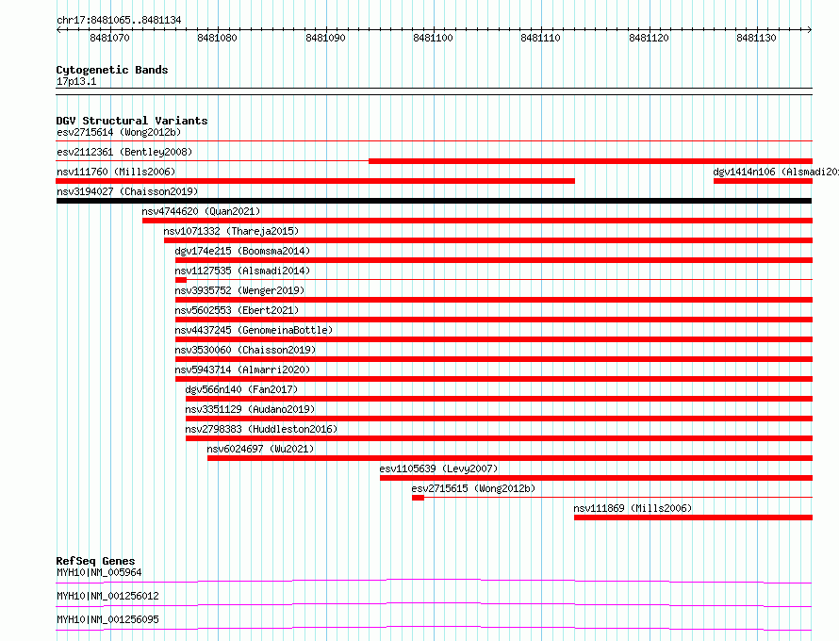Open nsv1071332 (Thareja2015) variant
The width and height of the screenshot is (839, 641).
231,231
